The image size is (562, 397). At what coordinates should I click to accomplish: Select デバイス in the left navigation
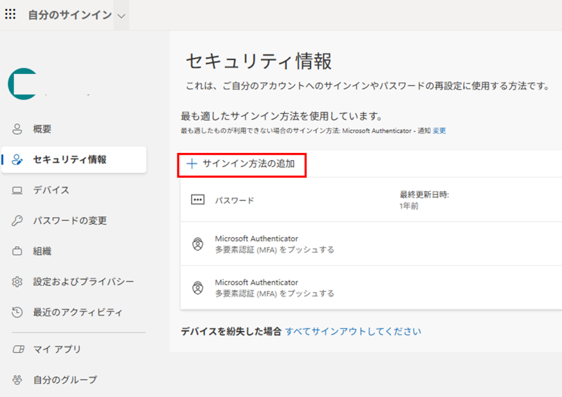[51, 190]
